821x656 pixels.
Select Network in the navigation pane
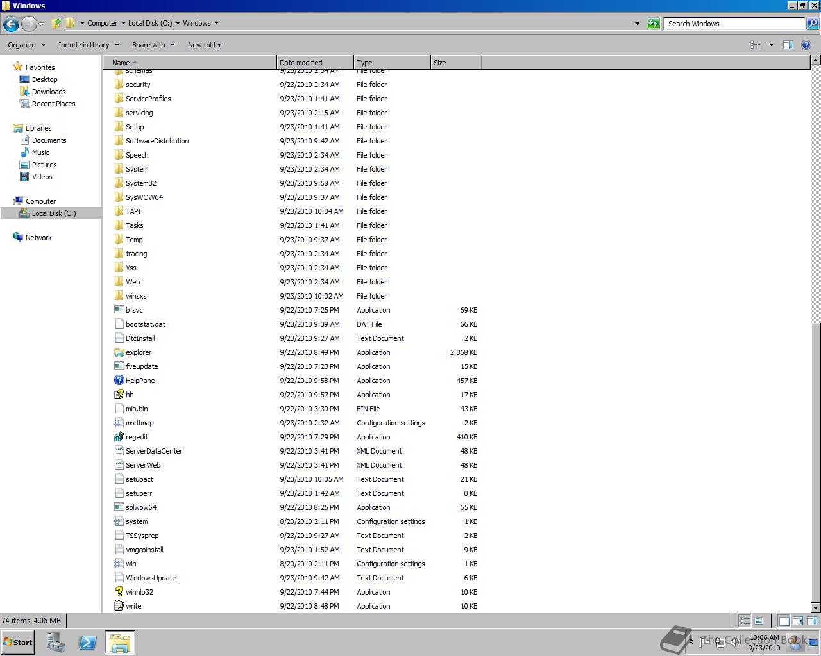(x=38, y=238)
